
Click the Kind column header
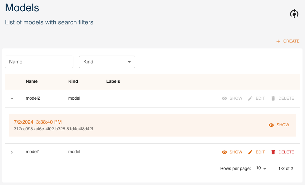coord(73,81)
